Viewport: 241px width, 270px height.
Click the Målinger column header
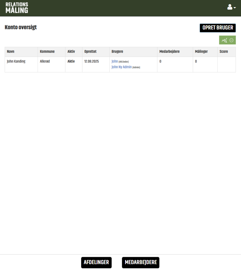point(202,52)
